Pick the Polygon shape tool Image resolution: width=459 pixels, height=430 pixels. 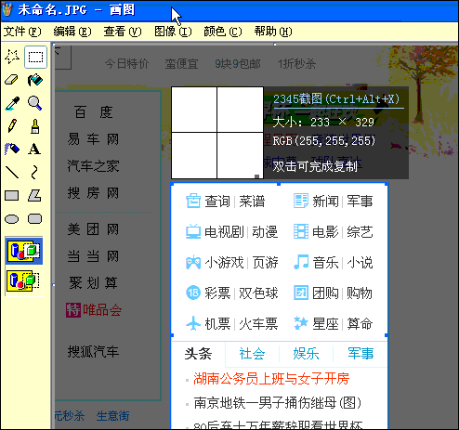35,196
